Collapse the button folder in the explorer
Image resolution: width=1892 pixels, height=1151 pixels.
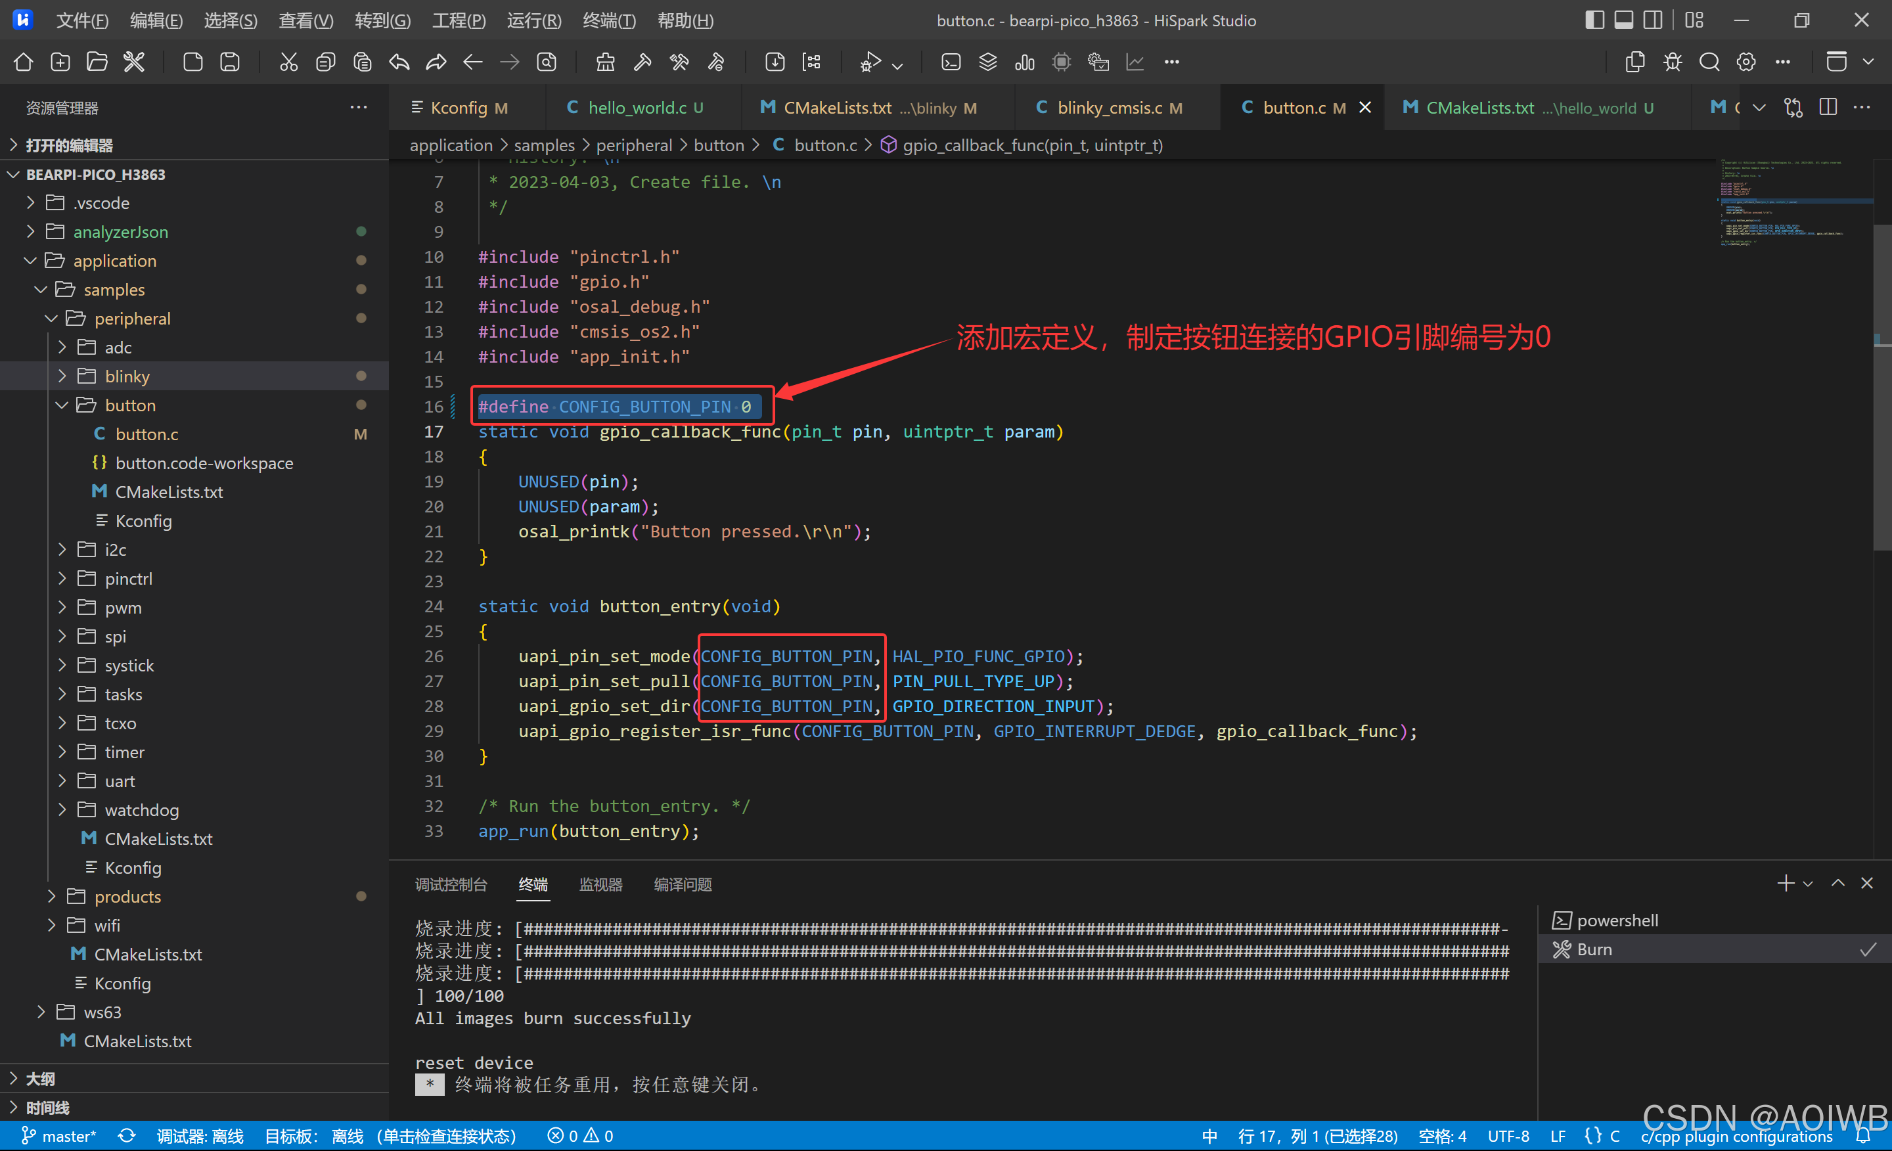(x=130, y=405)
